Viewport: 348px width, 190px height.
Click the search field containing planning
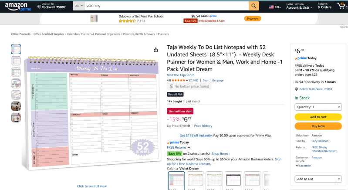166,6
